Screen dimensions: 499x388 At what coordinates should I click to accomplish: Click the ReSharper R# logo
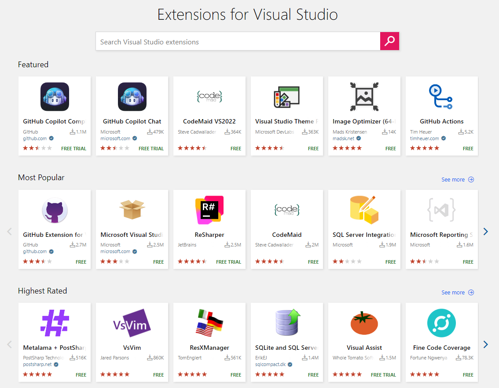[209, 210]
